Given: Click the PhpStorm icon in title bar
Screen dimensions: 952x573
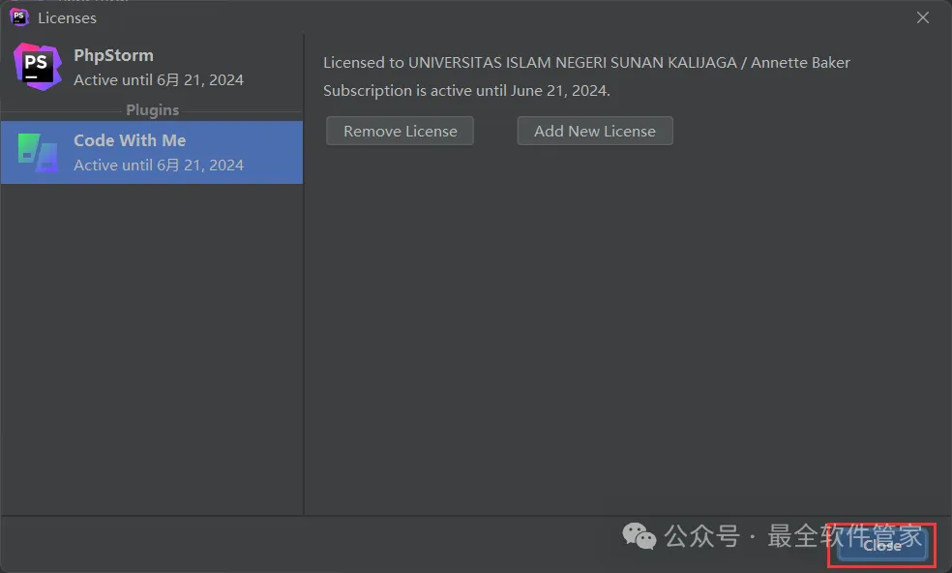Looking at the screenshot, I should click(x=19, y=17).
